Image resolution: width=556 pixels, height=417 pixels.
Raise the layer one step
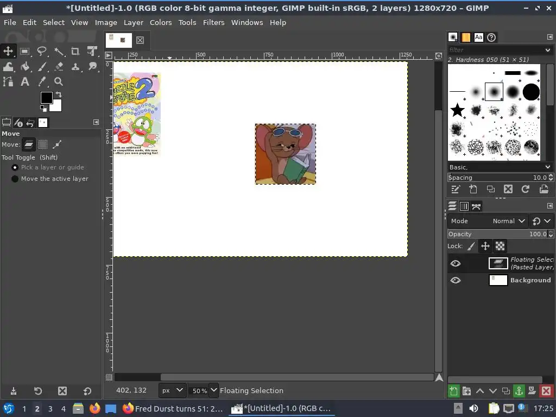pos(480,391)
